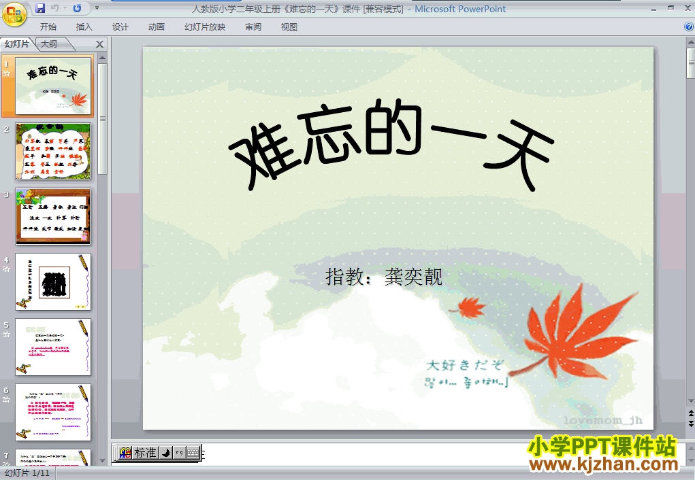Select slide 2 thumbnail with green border
Viewport: 695px width, 480px height.
point(53,151)
